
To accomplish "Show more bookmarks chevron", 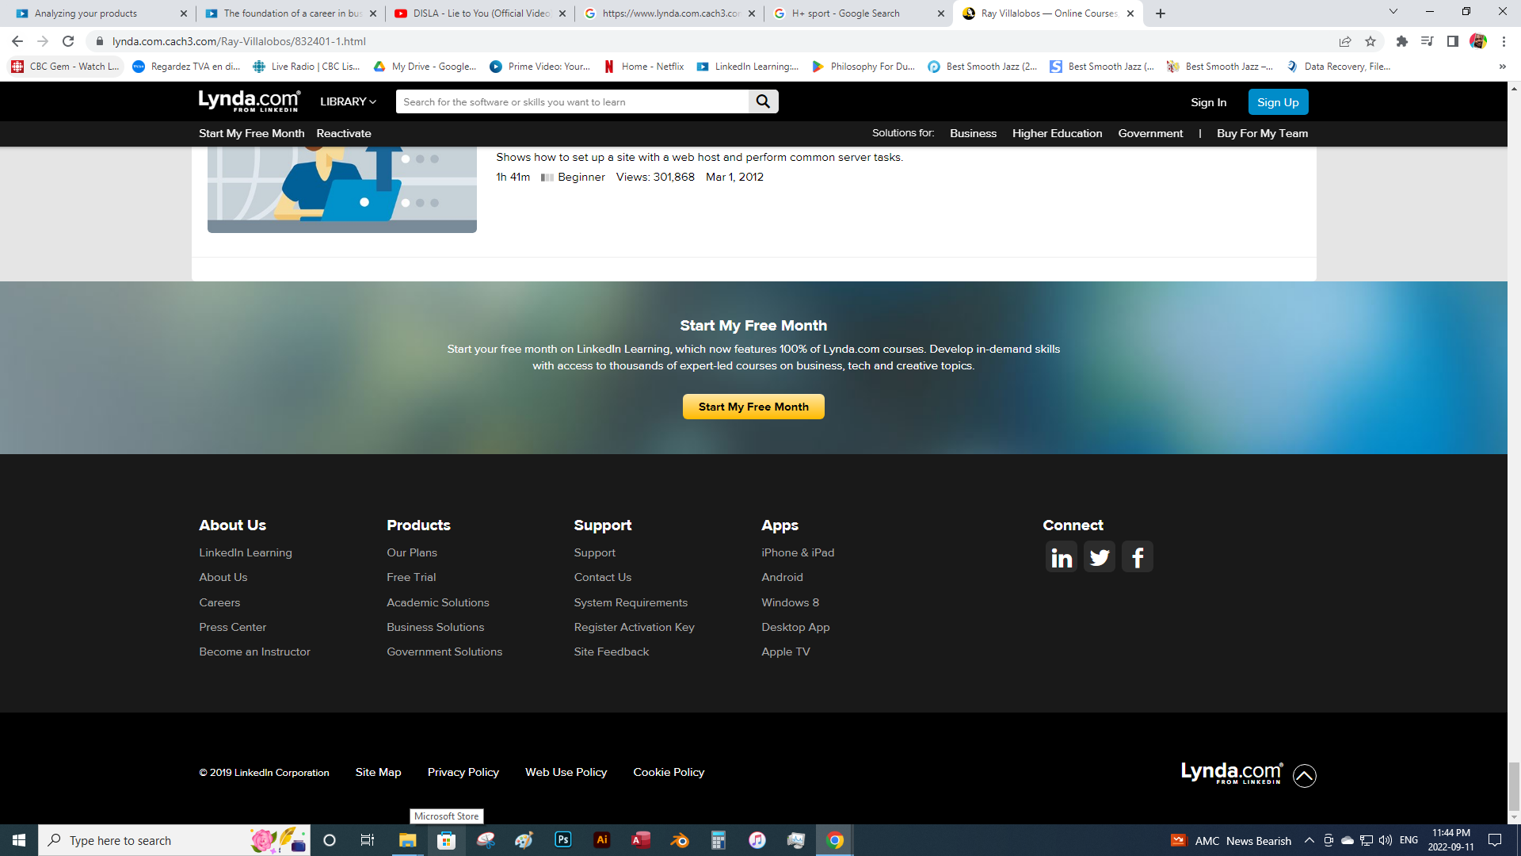I will coord(1502,67).
